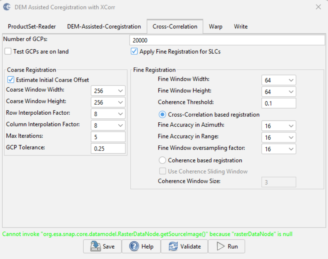The width and height of the screenshot is (328, 259).
Task: Uncheck Apply Fine Registration for SLCs
Action: [x=134, y=51]
